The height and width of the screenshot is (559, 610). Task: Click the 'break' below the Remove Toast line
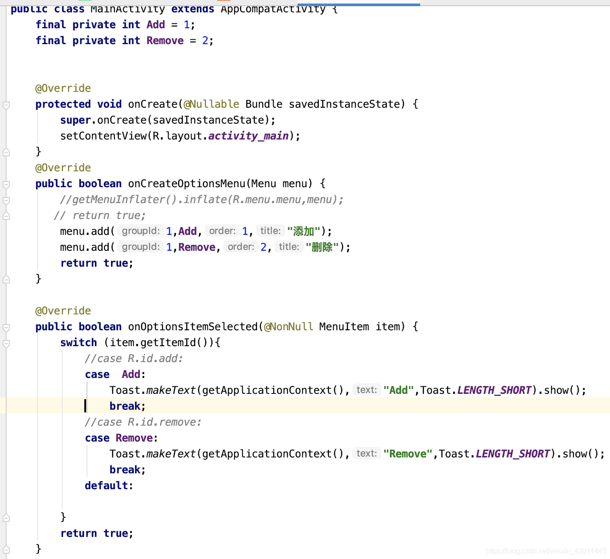point(125,470)
